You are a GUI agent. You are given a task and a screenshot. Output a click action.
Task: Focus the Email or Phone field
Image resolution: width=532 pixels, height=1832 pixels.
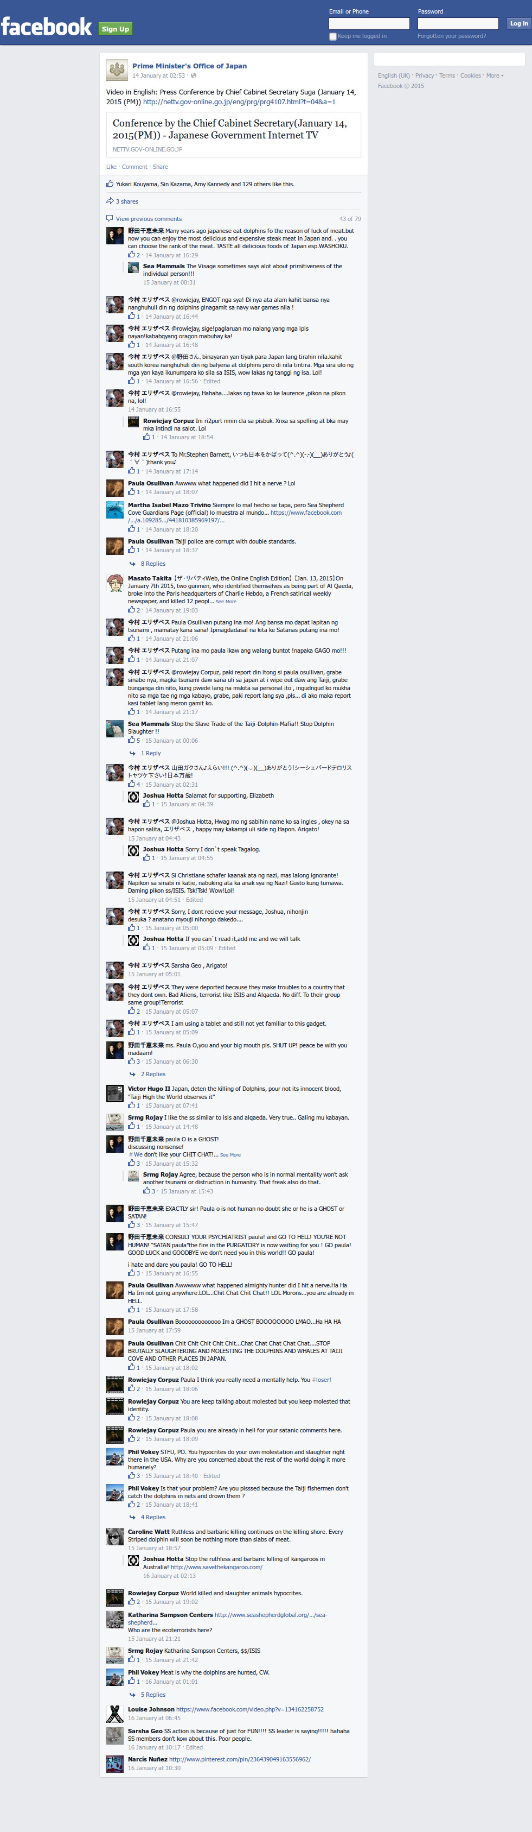point(369,23)
